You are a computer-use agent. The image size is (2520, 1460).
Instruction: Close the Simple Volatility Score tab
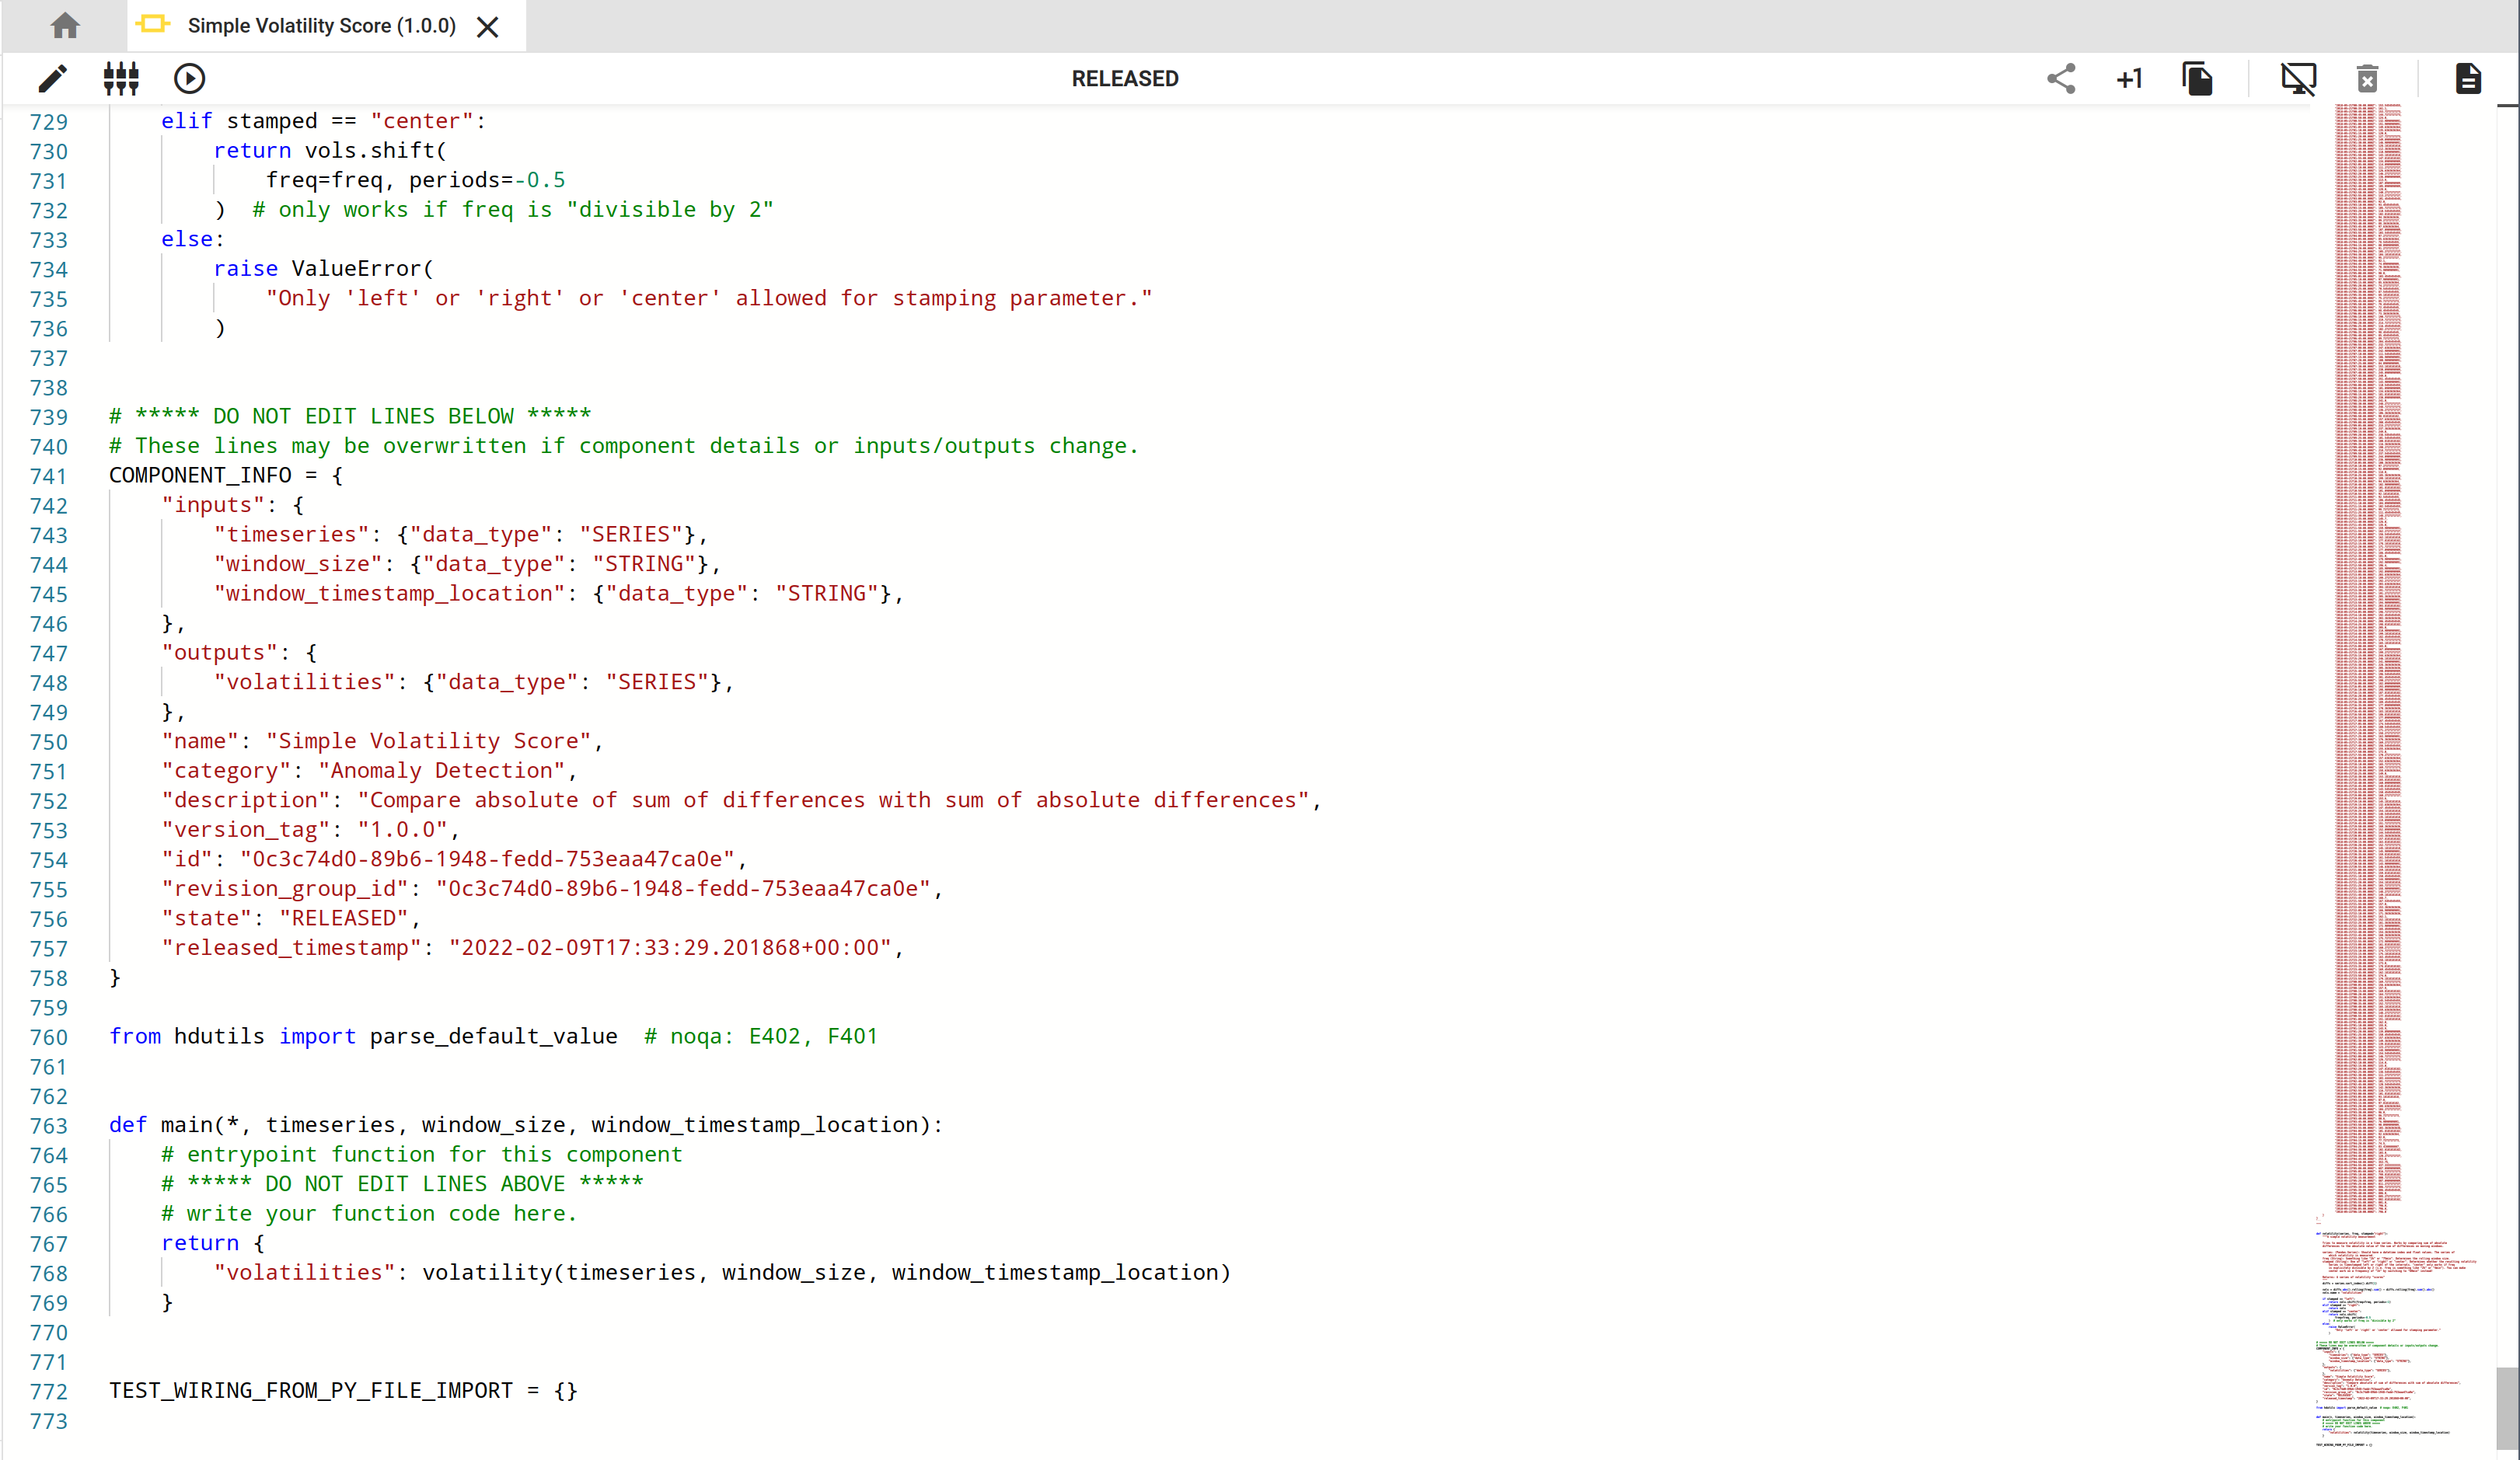tap(488, 27)
